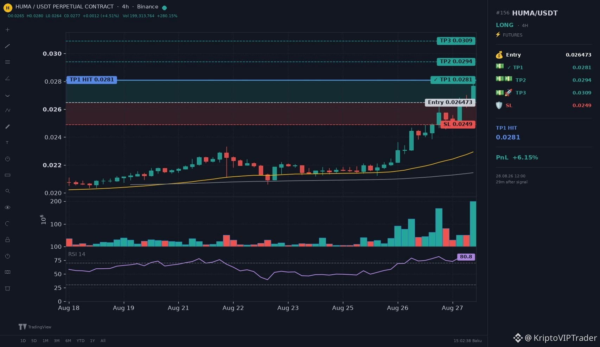Click the Vol 199,313,764 readout
The image size is (600, 347).
tap(139, 16)
